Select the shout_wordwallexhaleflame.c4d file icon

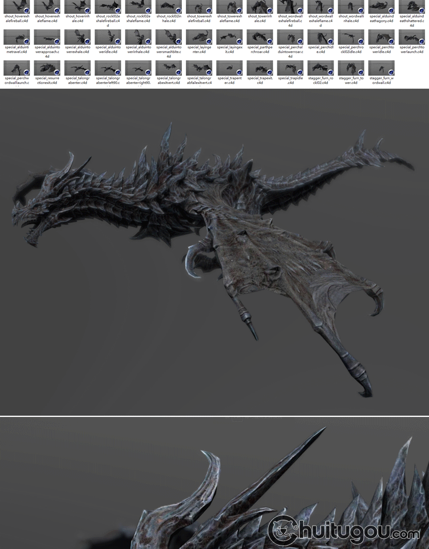321,7
